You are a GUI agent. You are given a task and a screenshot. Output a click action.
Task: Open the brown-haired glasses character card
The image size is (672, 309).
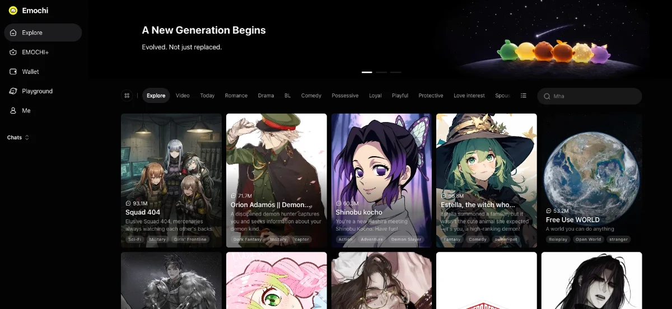[381, 280]
